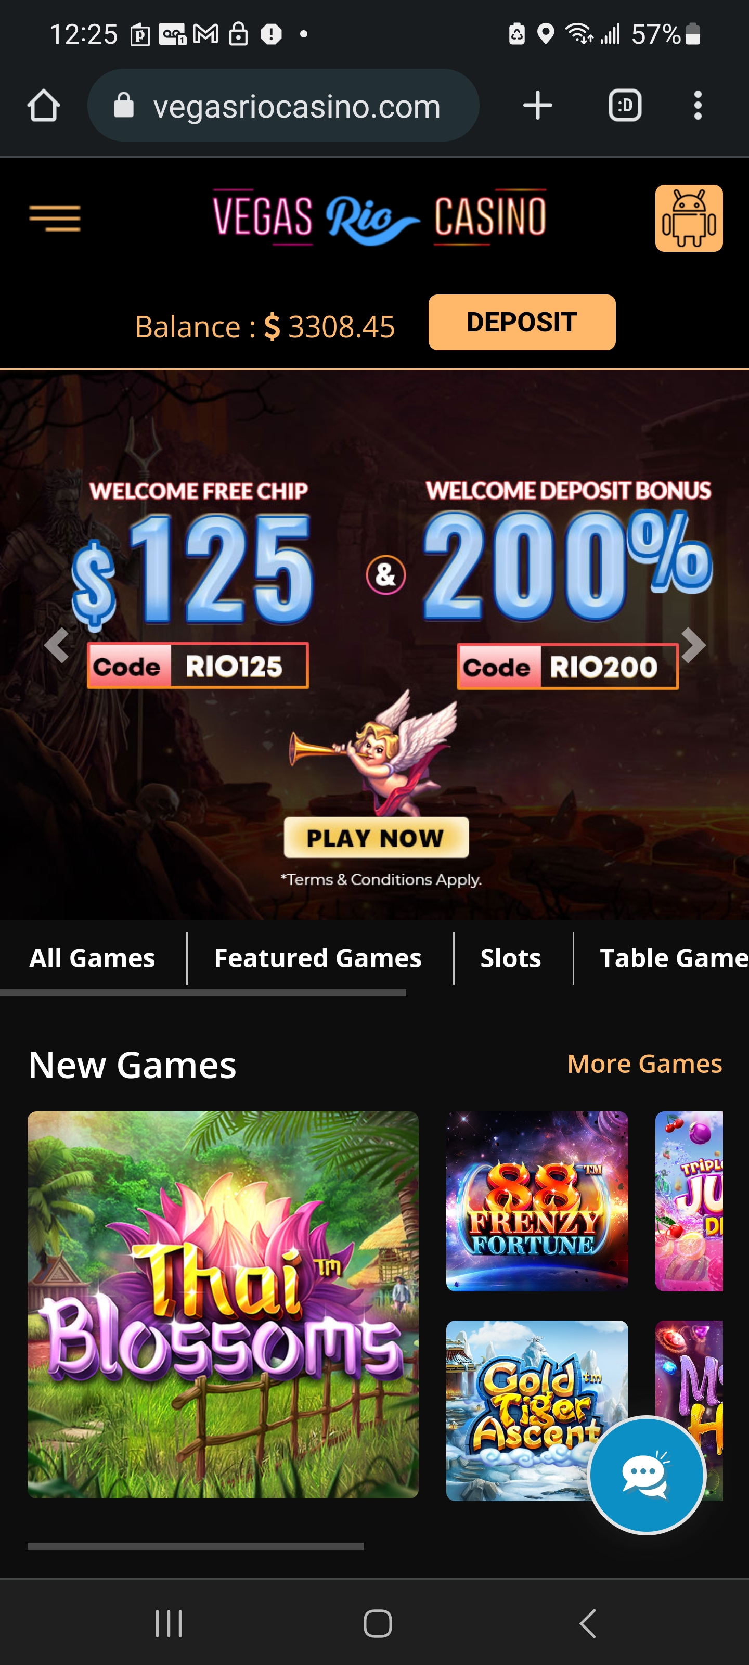
Task: Open the More Games link
Action: (x=644, y=1063)
